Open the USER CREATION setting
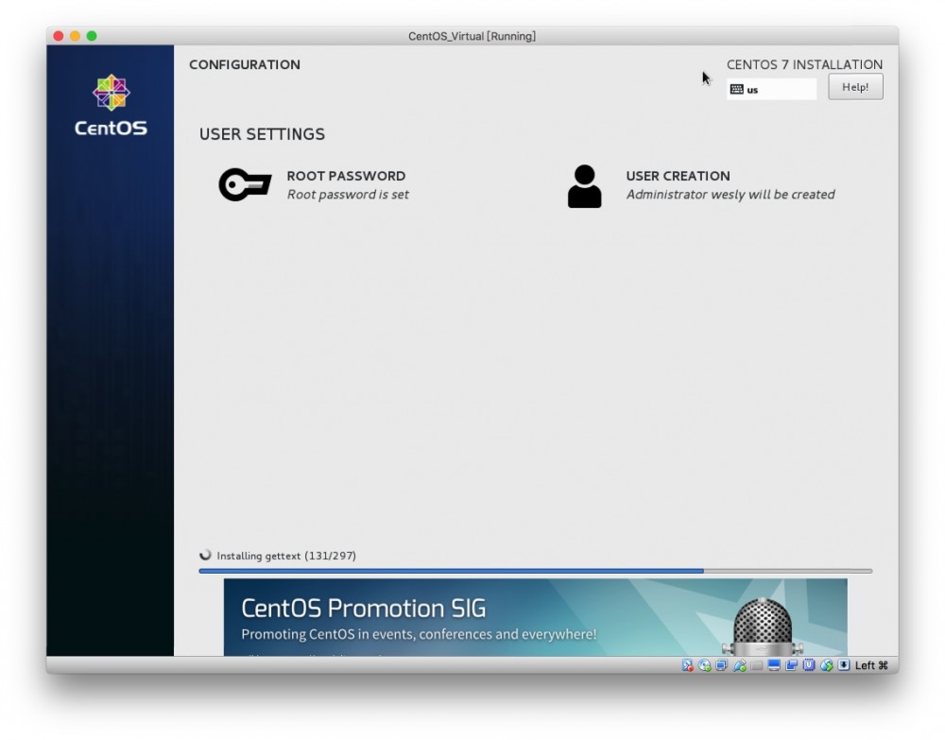 pos(701,185)
